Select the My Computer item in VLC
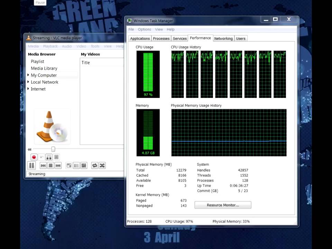The width and height of the screenshot is (332, 249). pyautogui.click(x=44, y=75)
